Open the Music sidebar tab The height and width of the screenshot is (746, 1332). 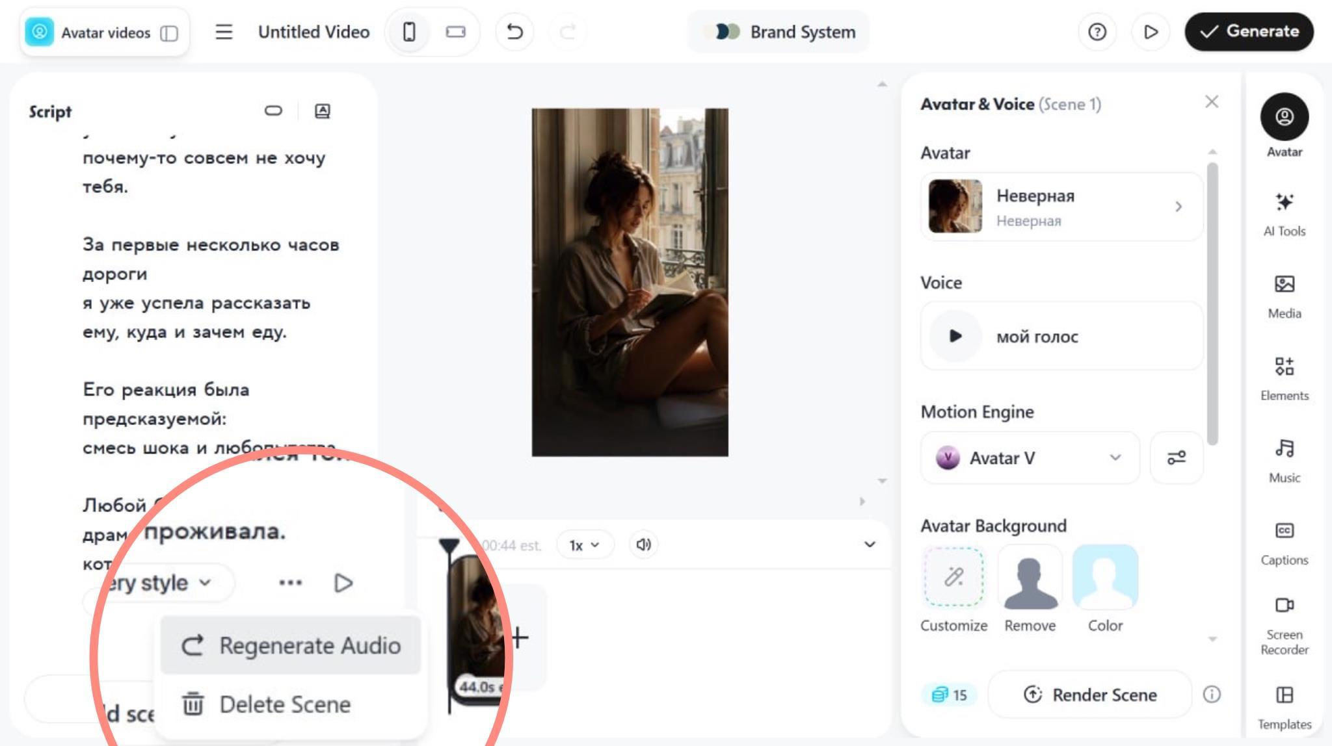click(1285, 461)
